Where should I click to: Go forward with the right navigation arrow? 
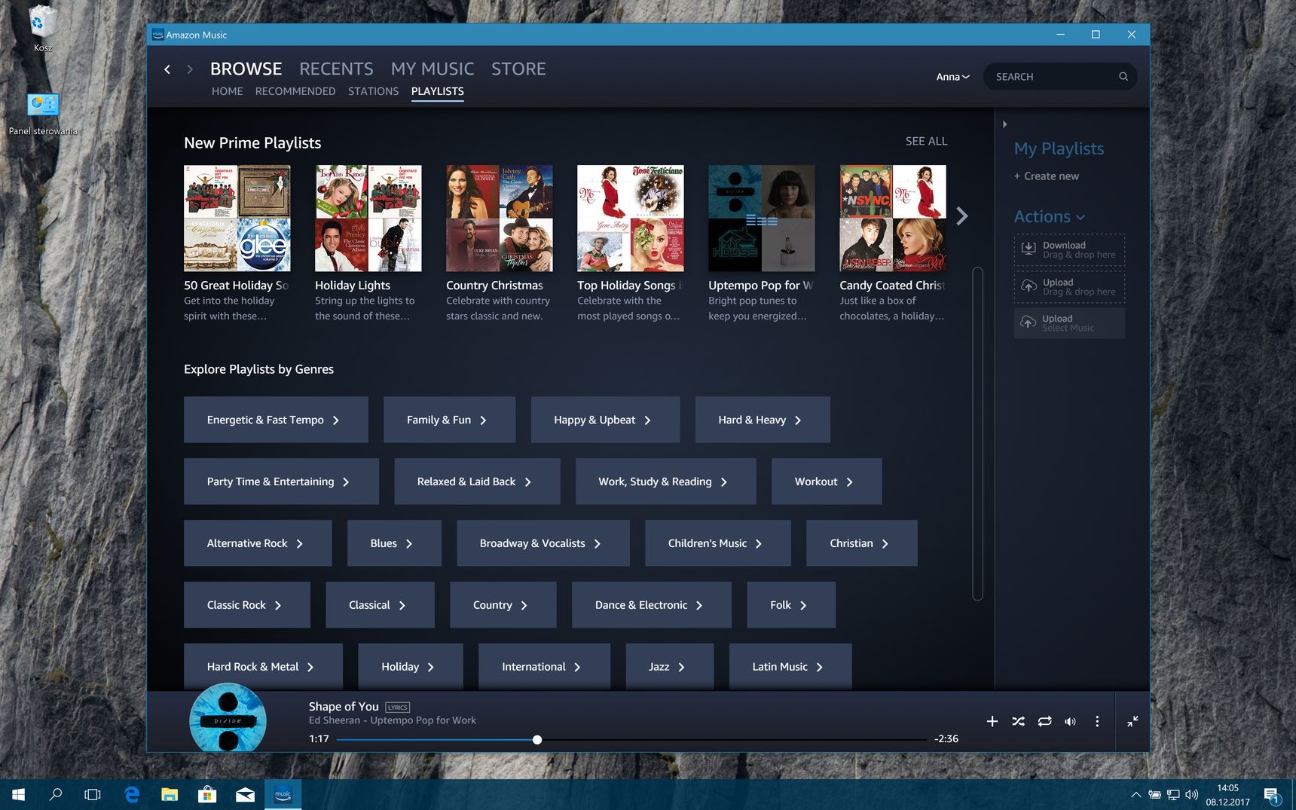point(190,69)
